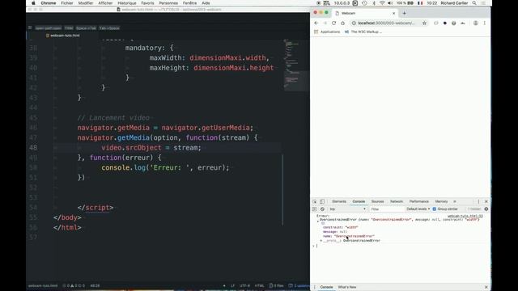Open the Chrome profile avatar

click(x=475, y=23)
